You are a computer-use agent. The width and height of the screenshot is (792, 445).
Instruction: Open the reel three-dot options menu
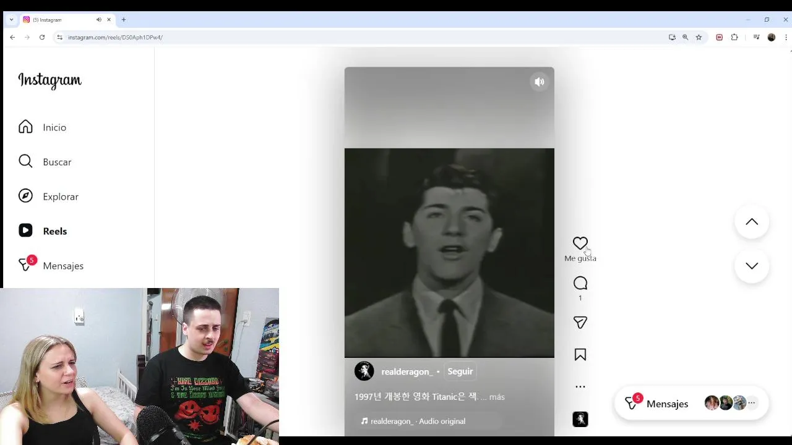[580, 387]
